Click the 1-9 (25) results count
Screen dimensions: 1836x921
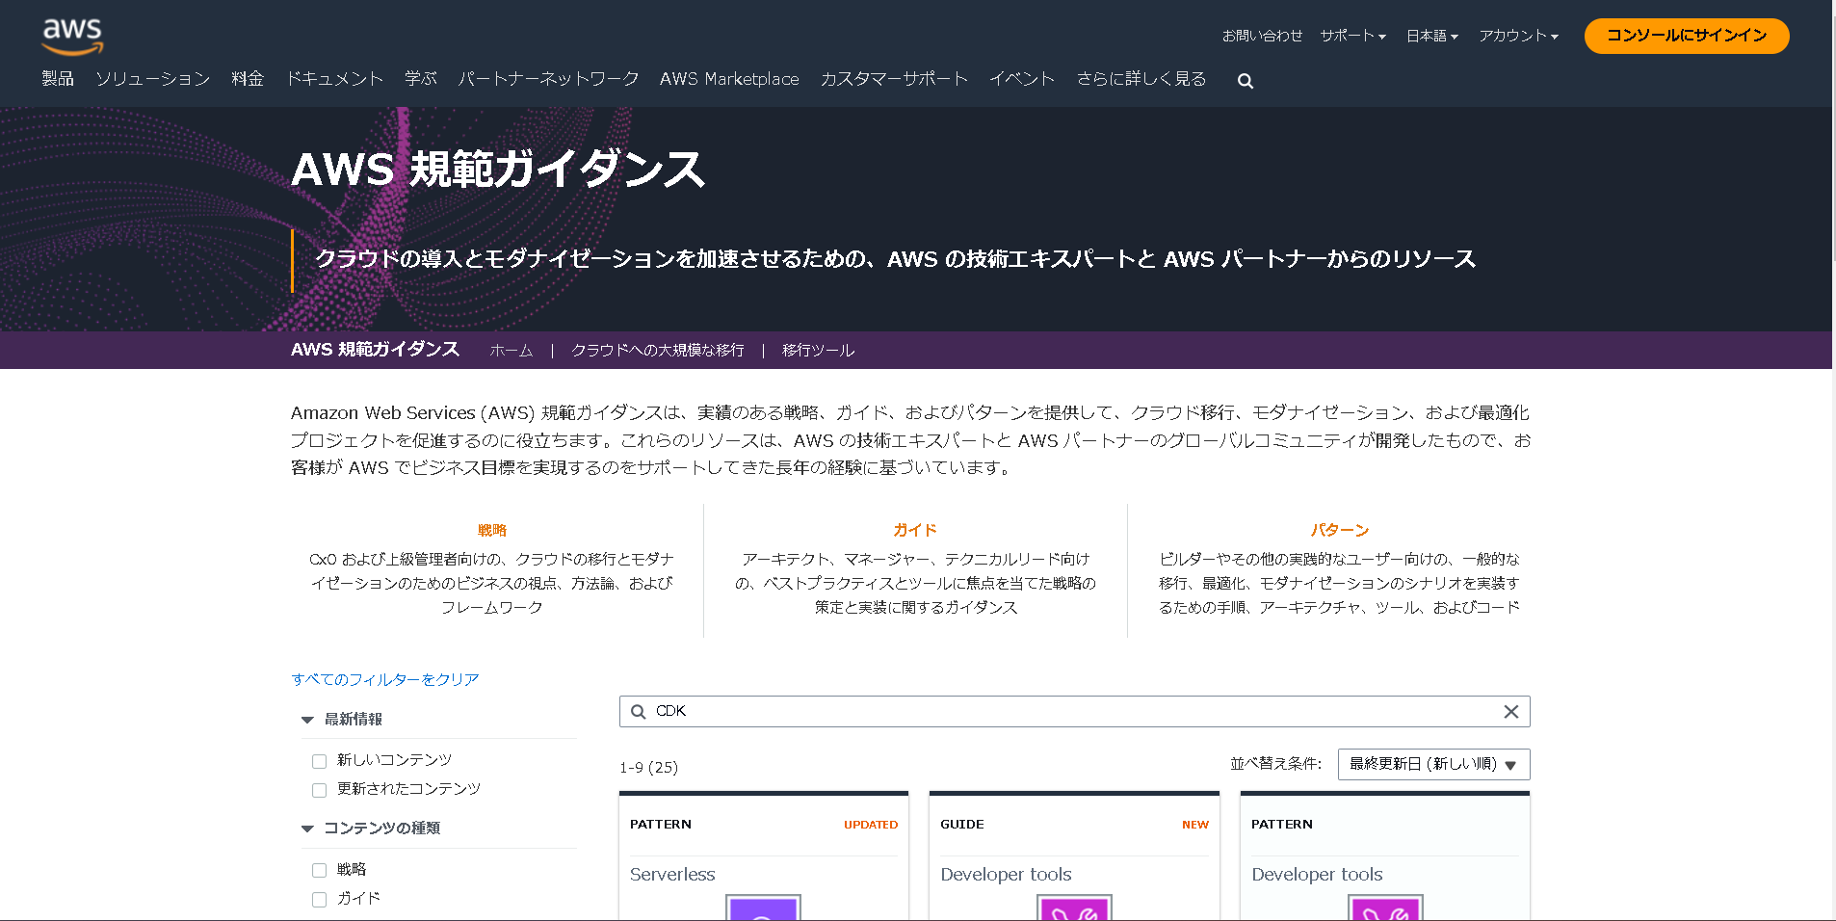point(648,768)
